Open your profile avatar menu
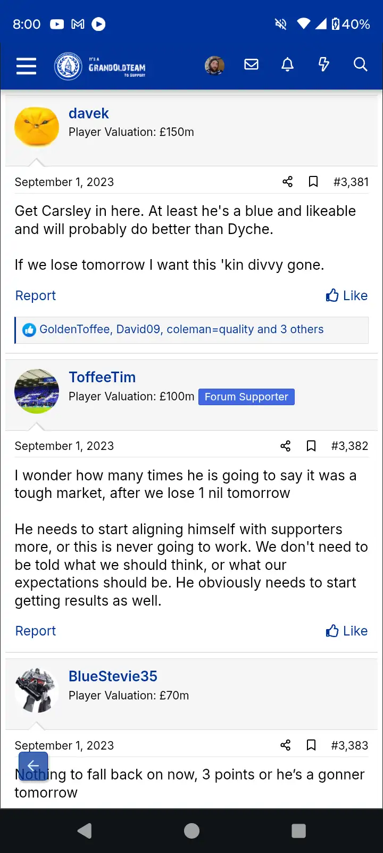The height and width of the screenshot is (853, 383). [x=214, y=66]
